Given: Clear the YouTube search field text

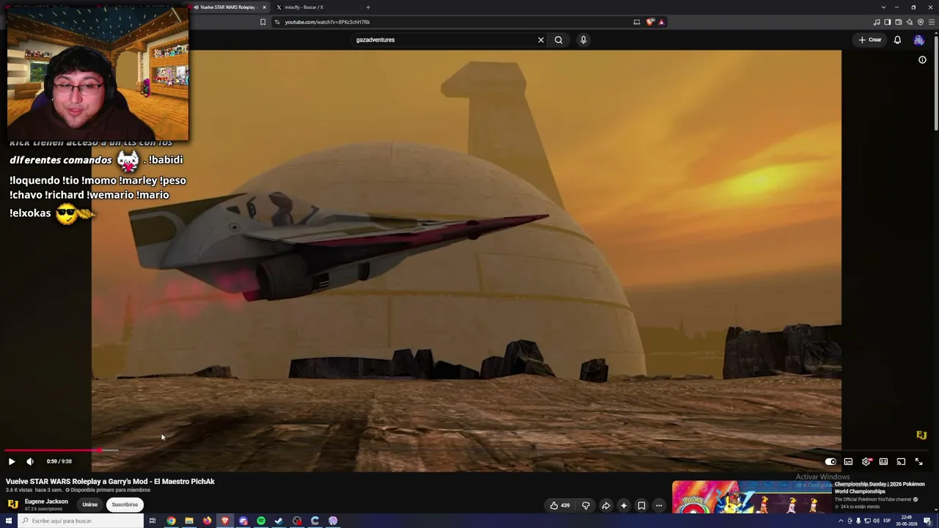Looking at the screenshot, I should (x=541, y=40).
